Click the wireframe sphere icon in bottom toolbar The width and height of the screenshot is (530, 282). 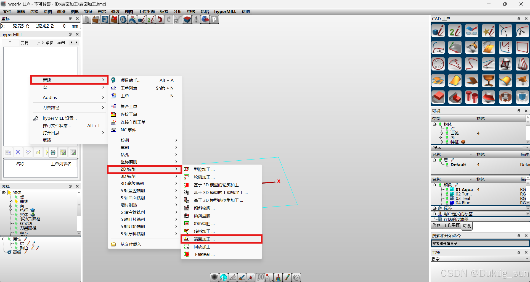point(297,277)
